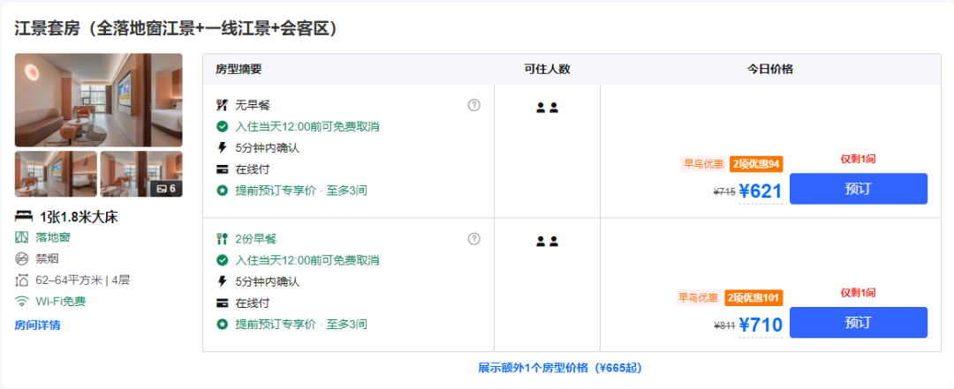Image resolution: width=954 pixels, height=389 pixels.
Task: Click the no-smoking icon beside 禁烟
Action: point(22,258)
